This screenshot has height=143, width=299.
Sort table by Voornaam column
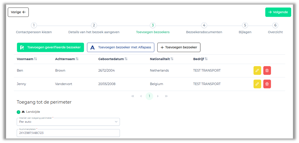[x=36, y=59]
